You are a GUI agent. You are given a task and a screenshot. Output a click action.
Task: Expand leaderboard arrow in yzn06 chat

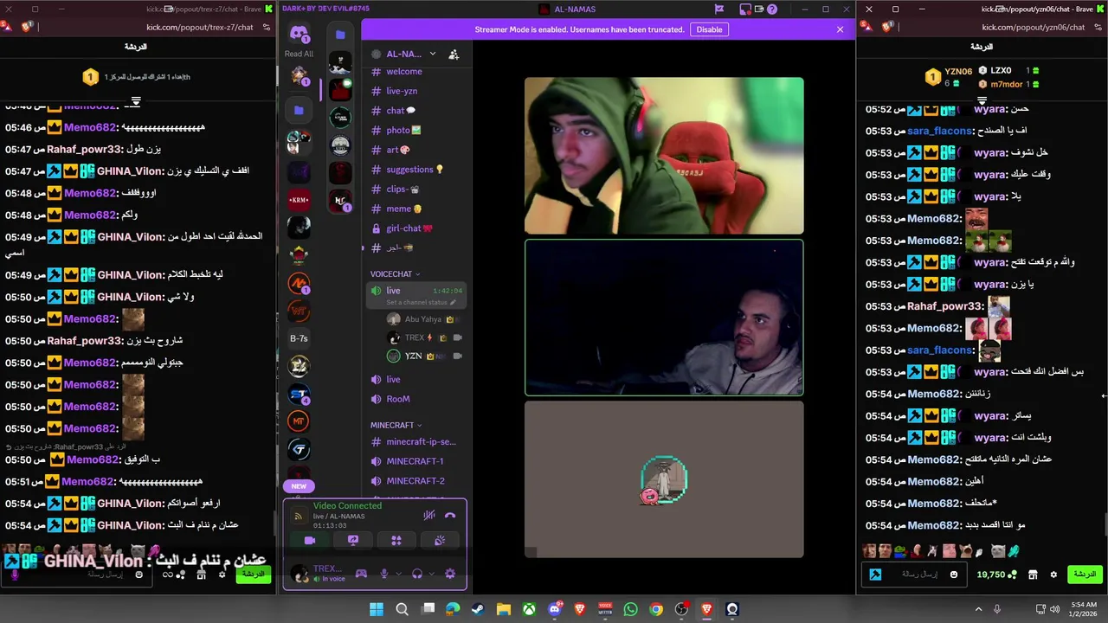[982, 100]
